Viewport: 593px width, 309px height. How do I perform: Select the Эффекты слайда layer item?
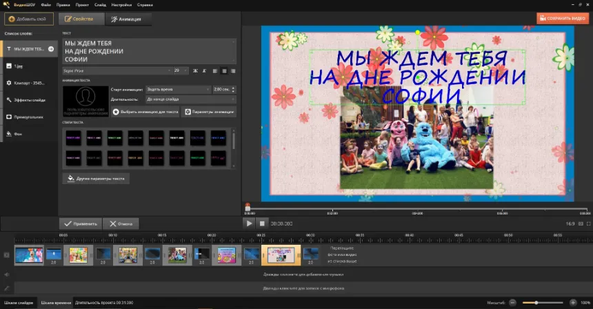click(28, 100)
